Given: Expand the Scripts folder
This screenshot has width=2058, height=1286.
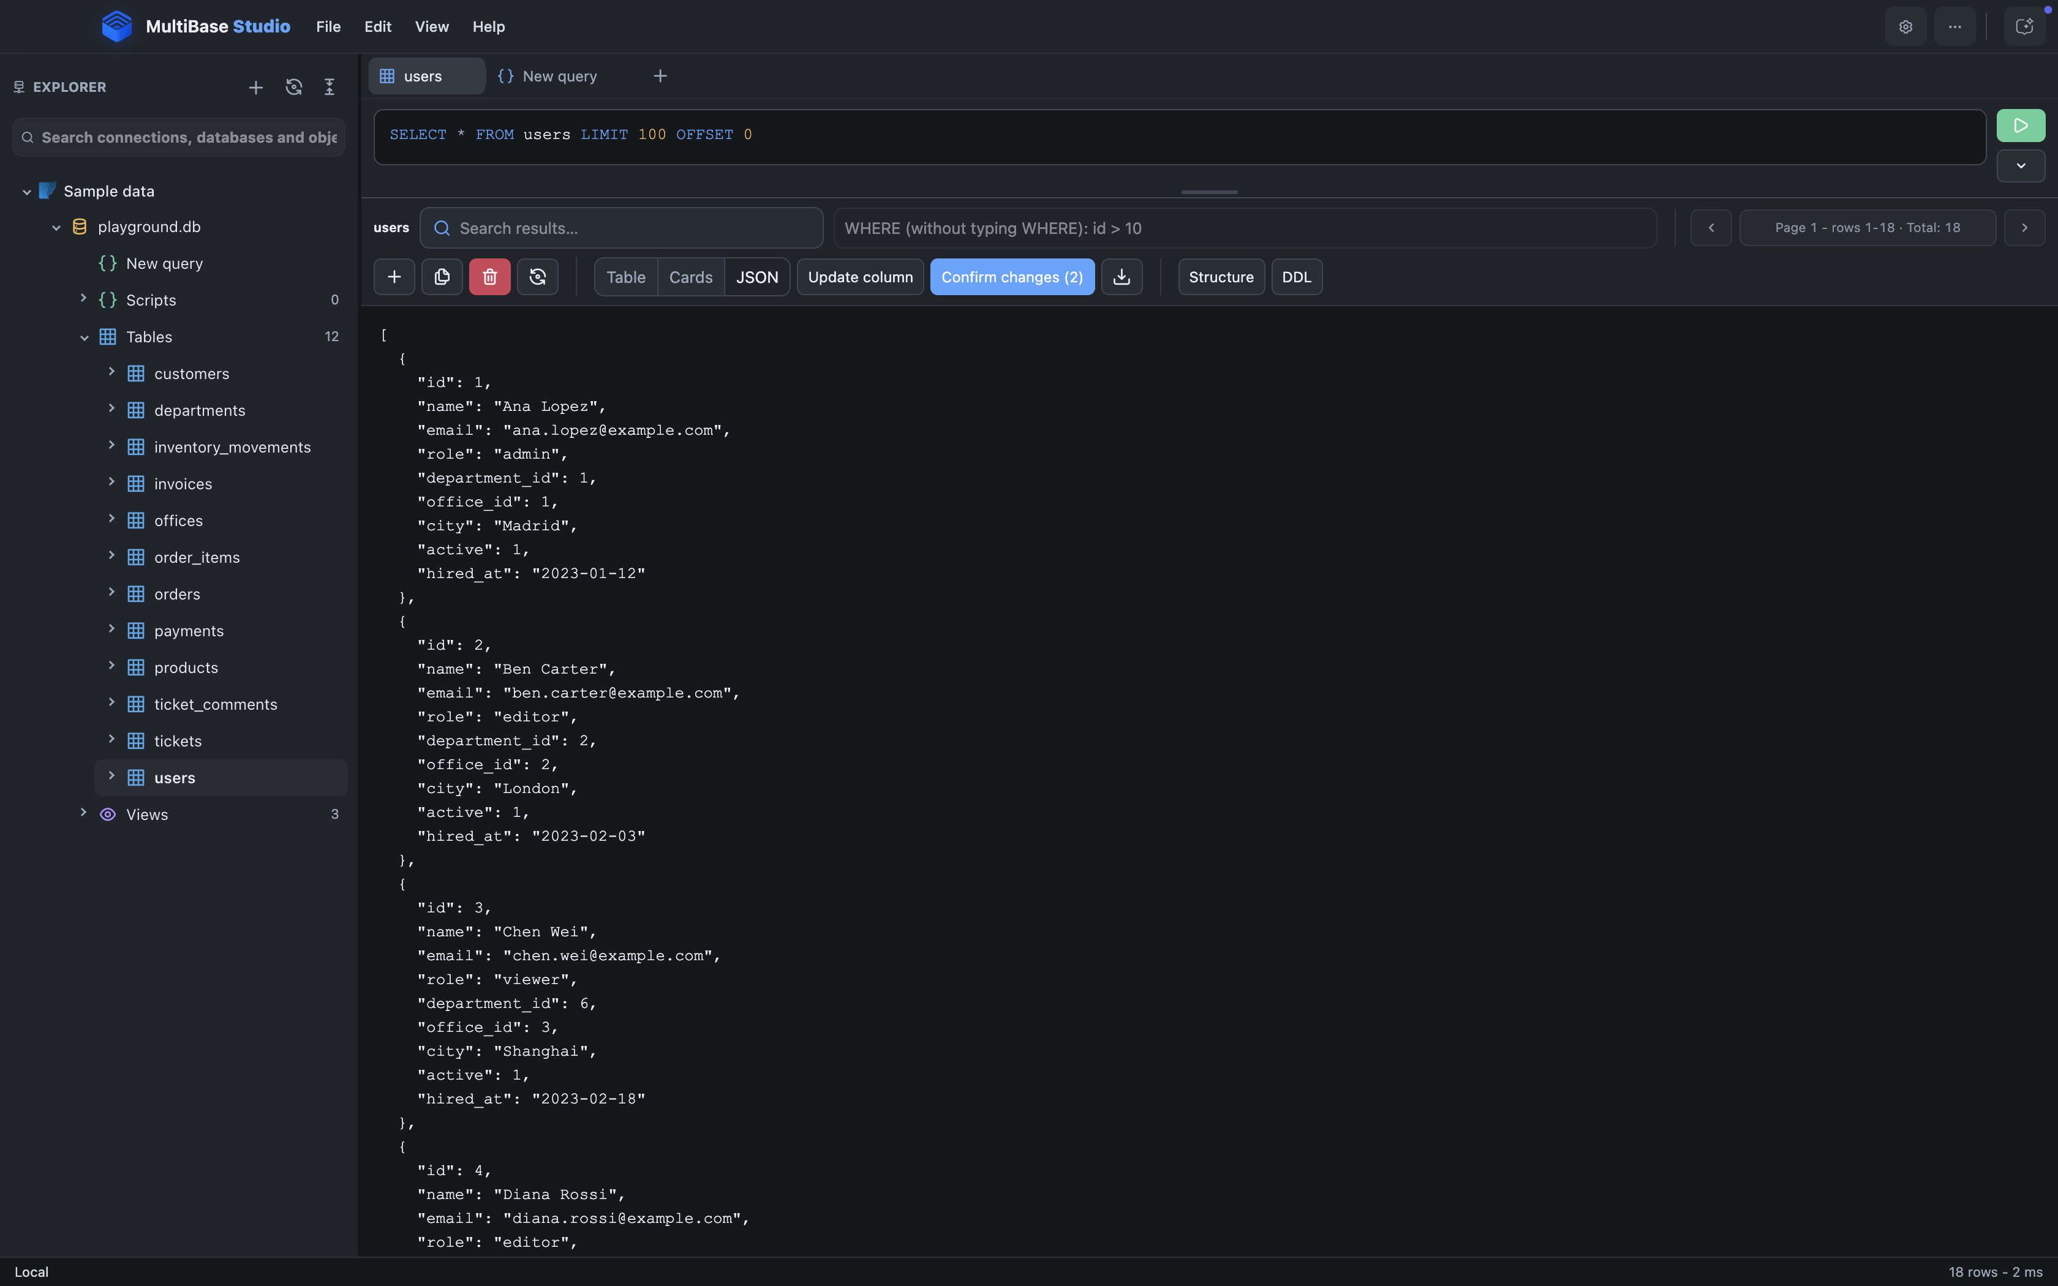Looking at the screenshot, I should [x=83, y=299].
